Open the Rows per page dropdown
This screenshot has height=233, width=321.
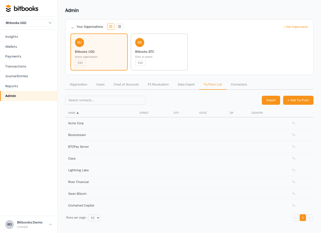(94, 218)
